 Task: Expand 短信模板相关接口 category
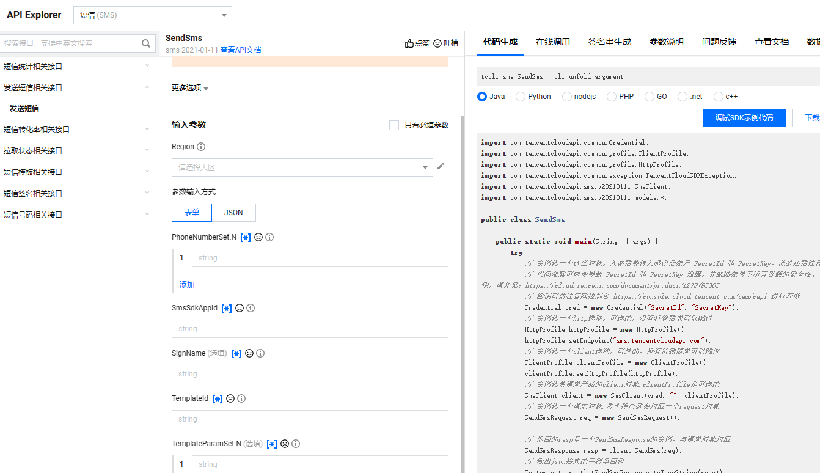point(76,172)
